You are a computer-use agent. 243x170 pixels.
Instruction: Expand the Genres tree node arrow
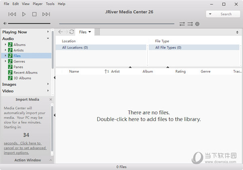[5, 61]
